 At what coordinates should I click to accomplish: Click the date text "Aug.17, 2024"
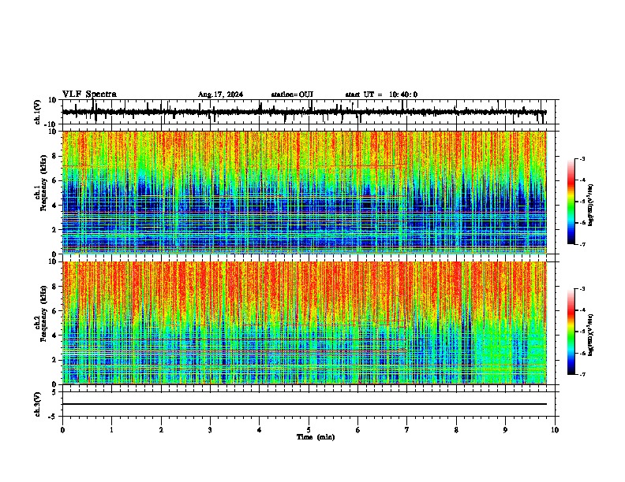(220, 95)
